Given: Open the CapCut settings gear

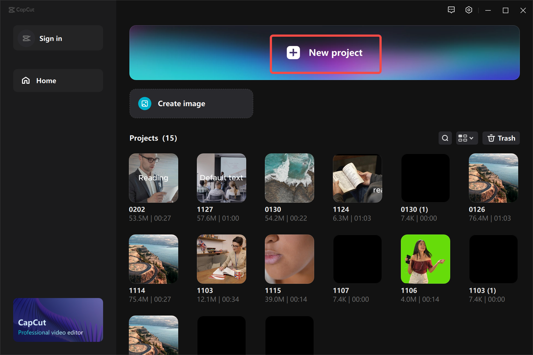Looking at the screenshot, I should click(x=469, y=10).
